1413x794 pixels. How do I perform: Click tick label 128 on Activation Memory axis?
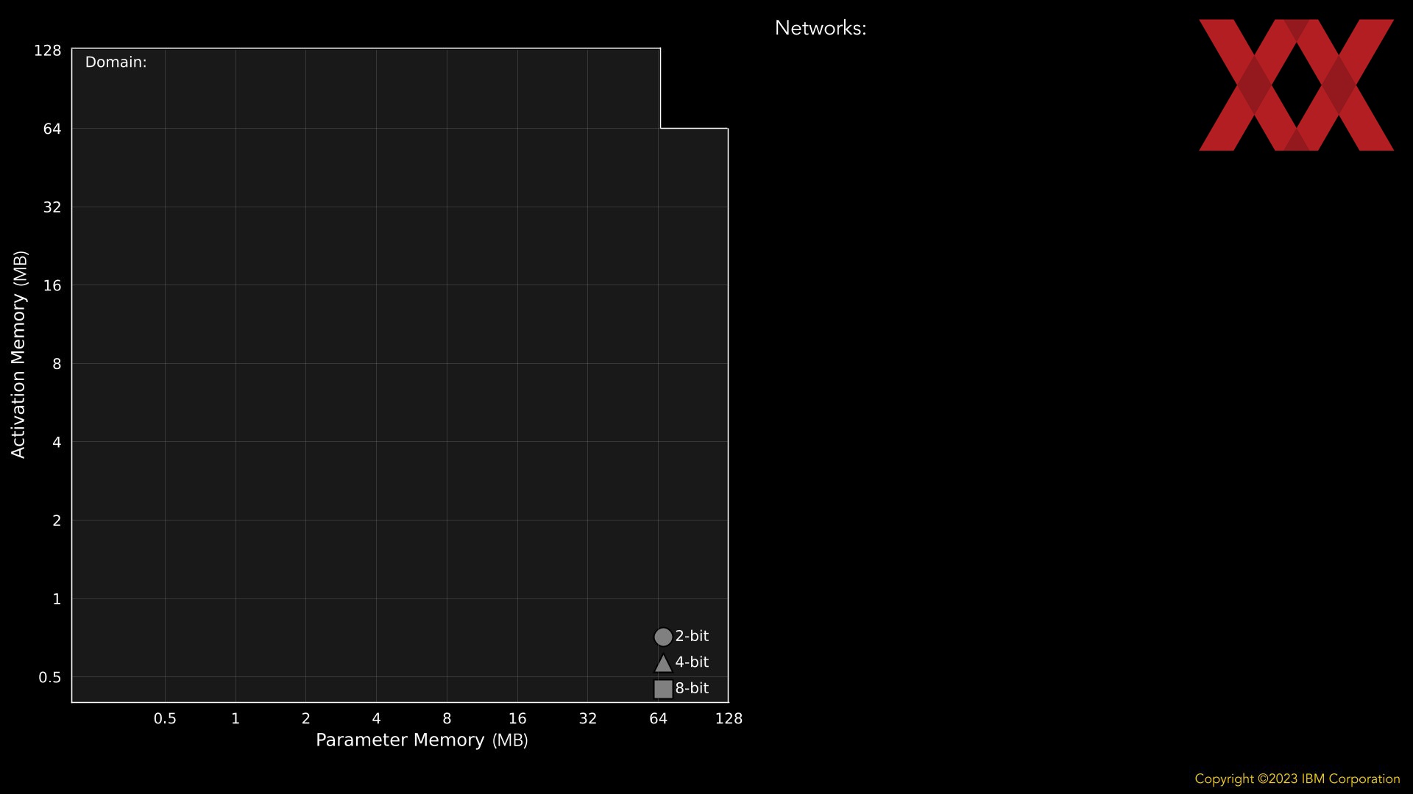click(48, 51)
